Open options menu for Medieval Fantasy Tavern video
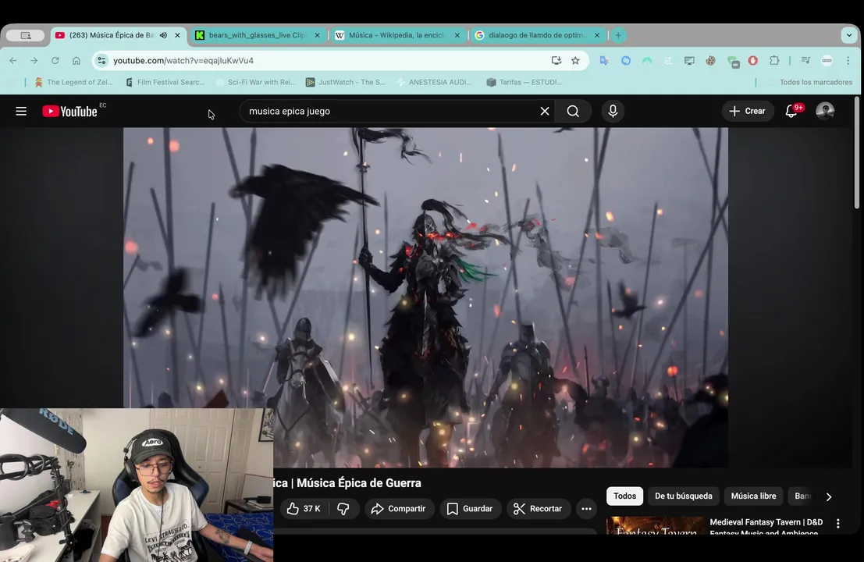Screen dimensions: 864x562 (x=837, y=524)
